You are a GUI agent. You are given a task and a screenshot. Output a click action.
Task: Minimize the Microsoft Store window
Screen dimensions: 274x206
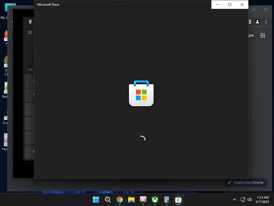[x=218, y=5]
